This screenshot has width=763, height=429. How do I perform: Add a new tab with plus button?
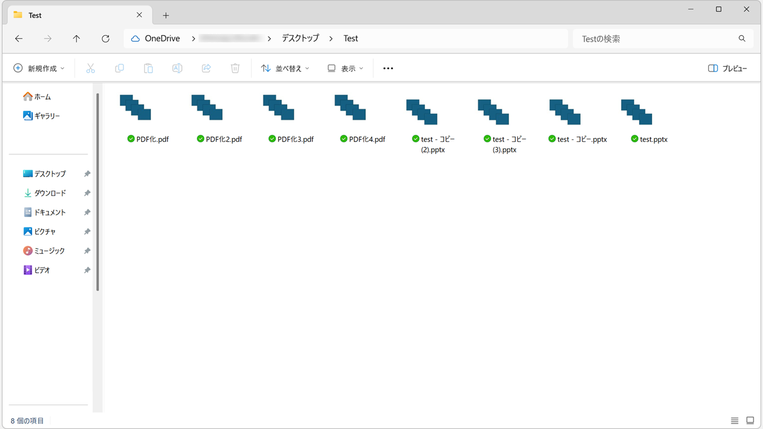[166, 15]
